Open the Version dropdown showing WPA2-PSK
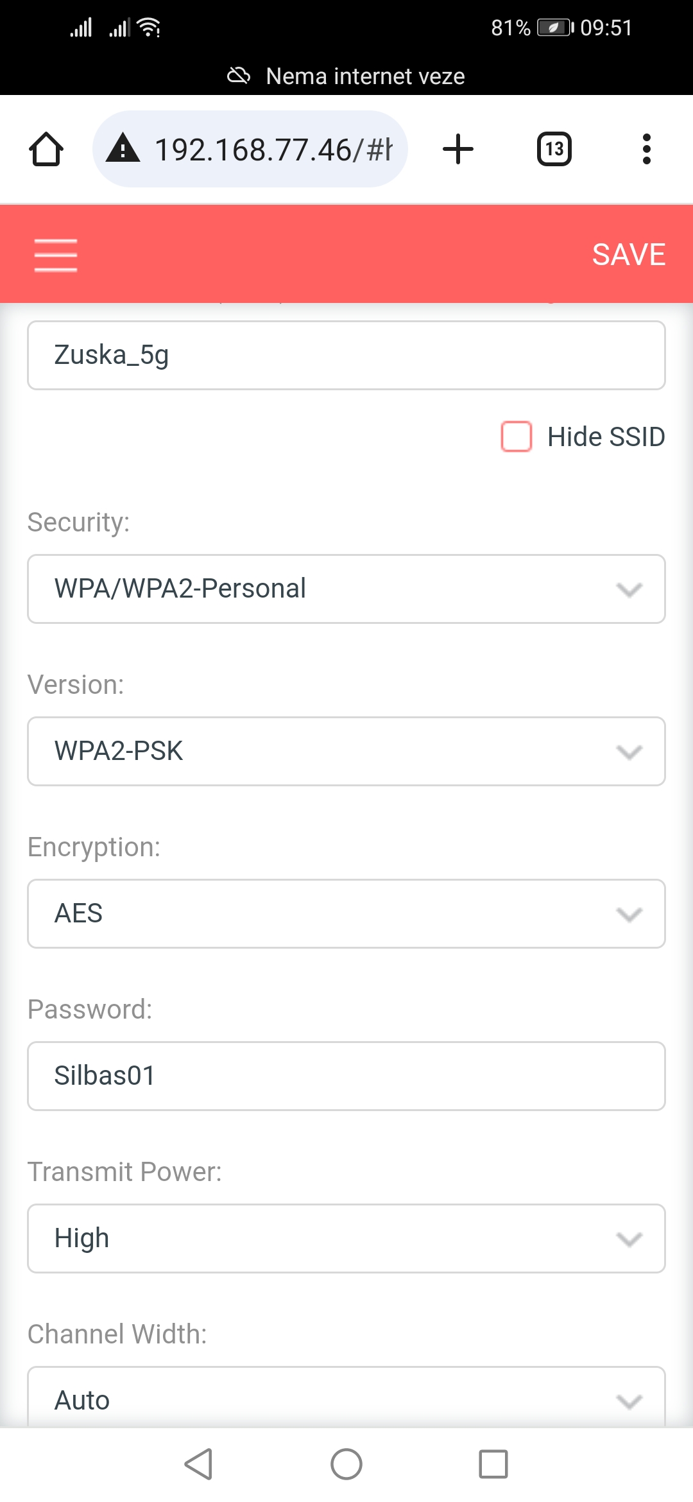 346,751
